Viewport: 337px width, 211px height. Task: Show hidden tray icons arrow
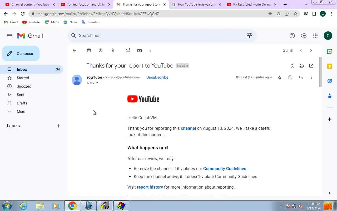[281, 206]
